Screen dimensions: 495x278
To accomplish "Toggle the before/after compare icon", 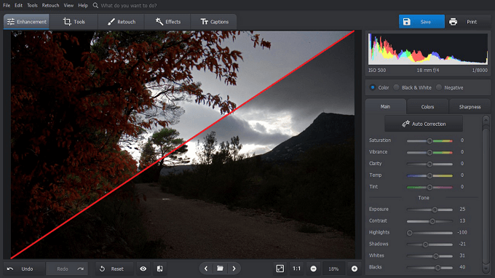I will (x=159, y=269).
